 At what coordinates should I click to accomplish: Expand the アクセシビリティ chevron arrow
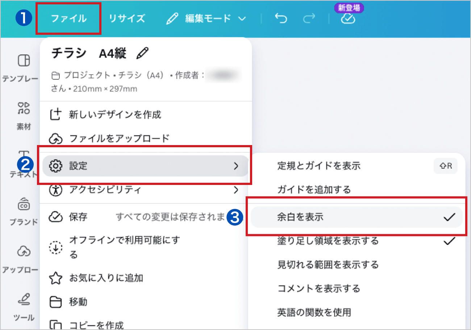[236, 190]
